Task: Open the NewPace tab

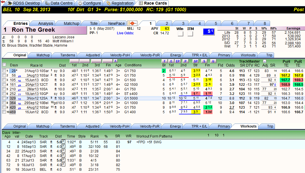Action: coord(116,23)
